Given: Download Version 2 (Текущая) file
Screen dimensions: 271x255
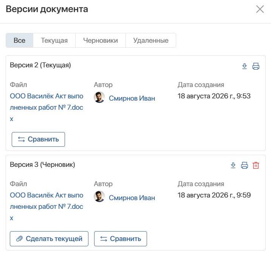Looking at the screenshot, I should pyautogui.click(x=245, y=66).
